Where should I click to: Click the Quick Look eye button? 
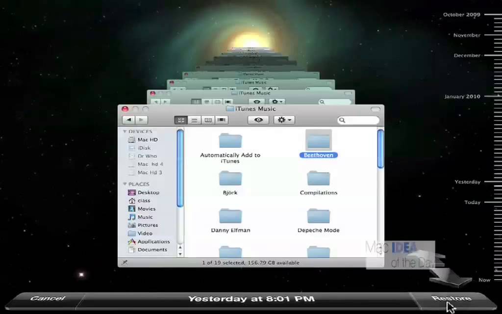pyautogui.click(x=258, y=120)
